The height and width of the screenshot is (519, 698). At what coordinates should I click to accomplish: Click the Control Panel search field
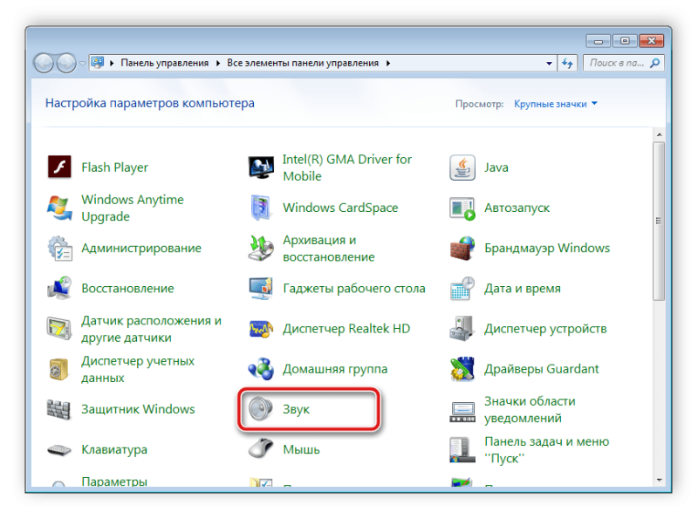618,63
